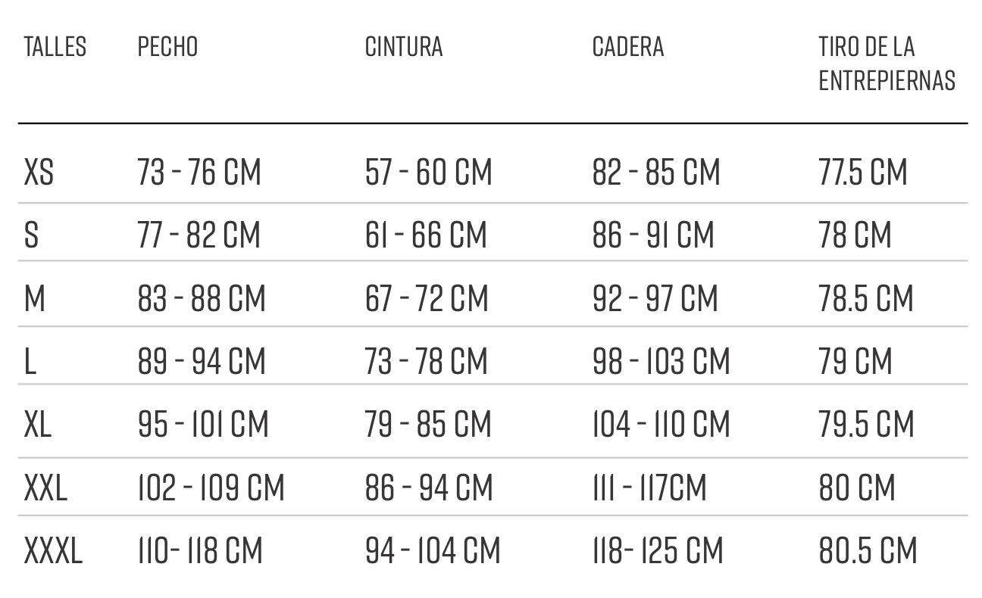This screenshot has height=598, width=982.
Task: Click the S size row label
Action: click(x=31, y=235)
